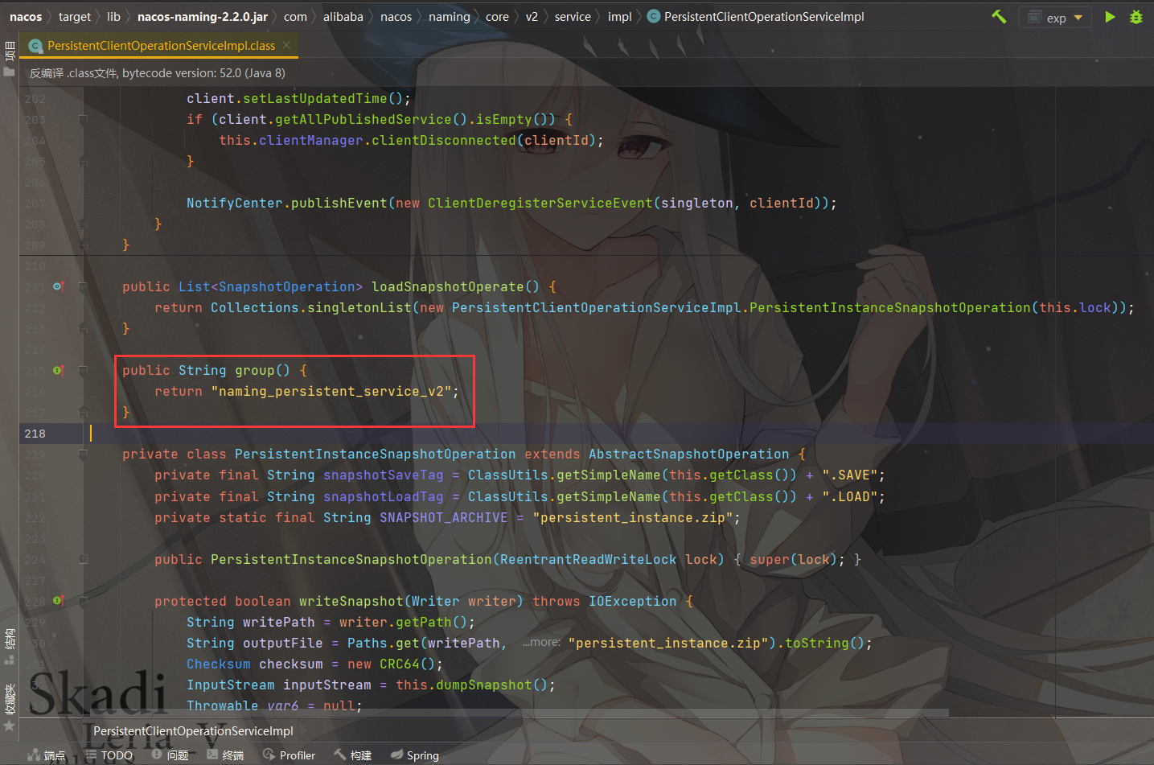This screenshot has height=765, width=1154.
Task: Click the loadSnapshotOperate method name
Action: [x=447, y=287]
